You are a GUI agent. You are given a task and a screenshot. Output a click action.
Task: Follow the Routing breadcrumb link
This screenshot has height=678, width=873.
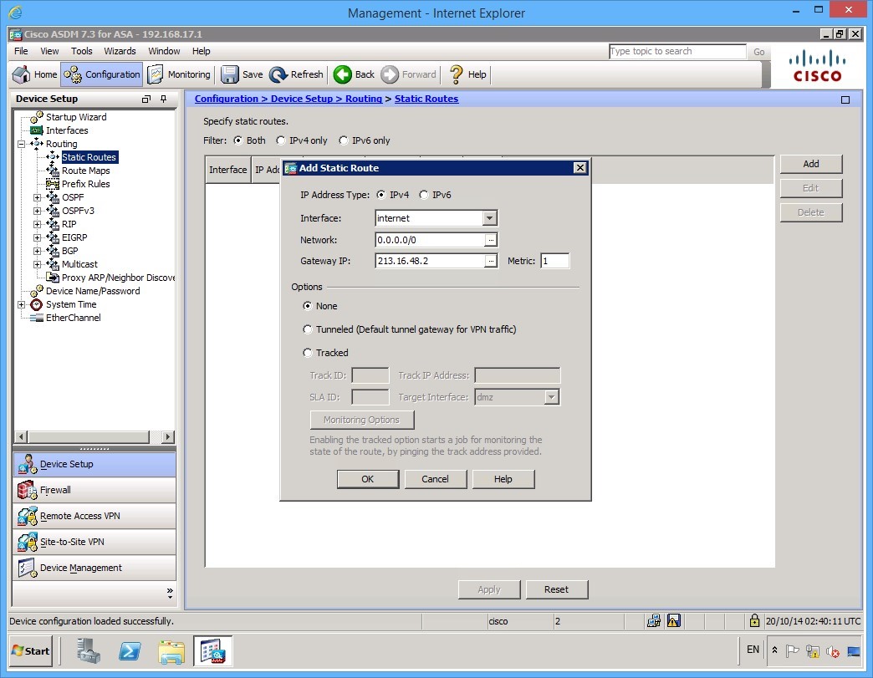point(363,99)
